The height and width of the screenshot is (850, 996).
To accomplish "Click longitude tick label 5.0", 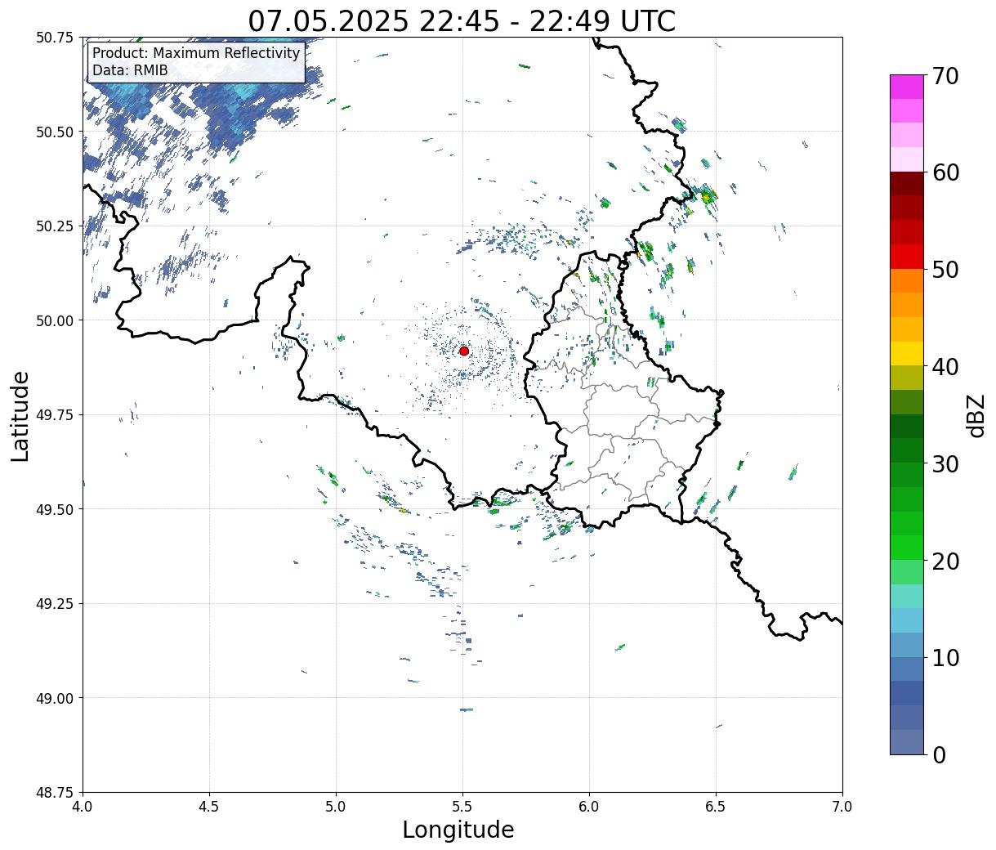I will click(x=336, y=807).
